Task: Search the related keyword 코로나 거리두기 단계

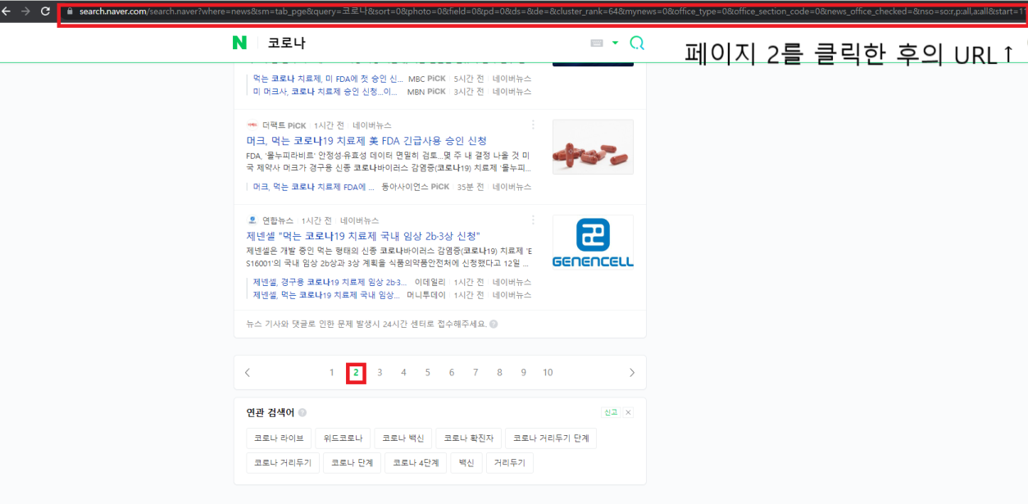Action: tap(551, 438)
